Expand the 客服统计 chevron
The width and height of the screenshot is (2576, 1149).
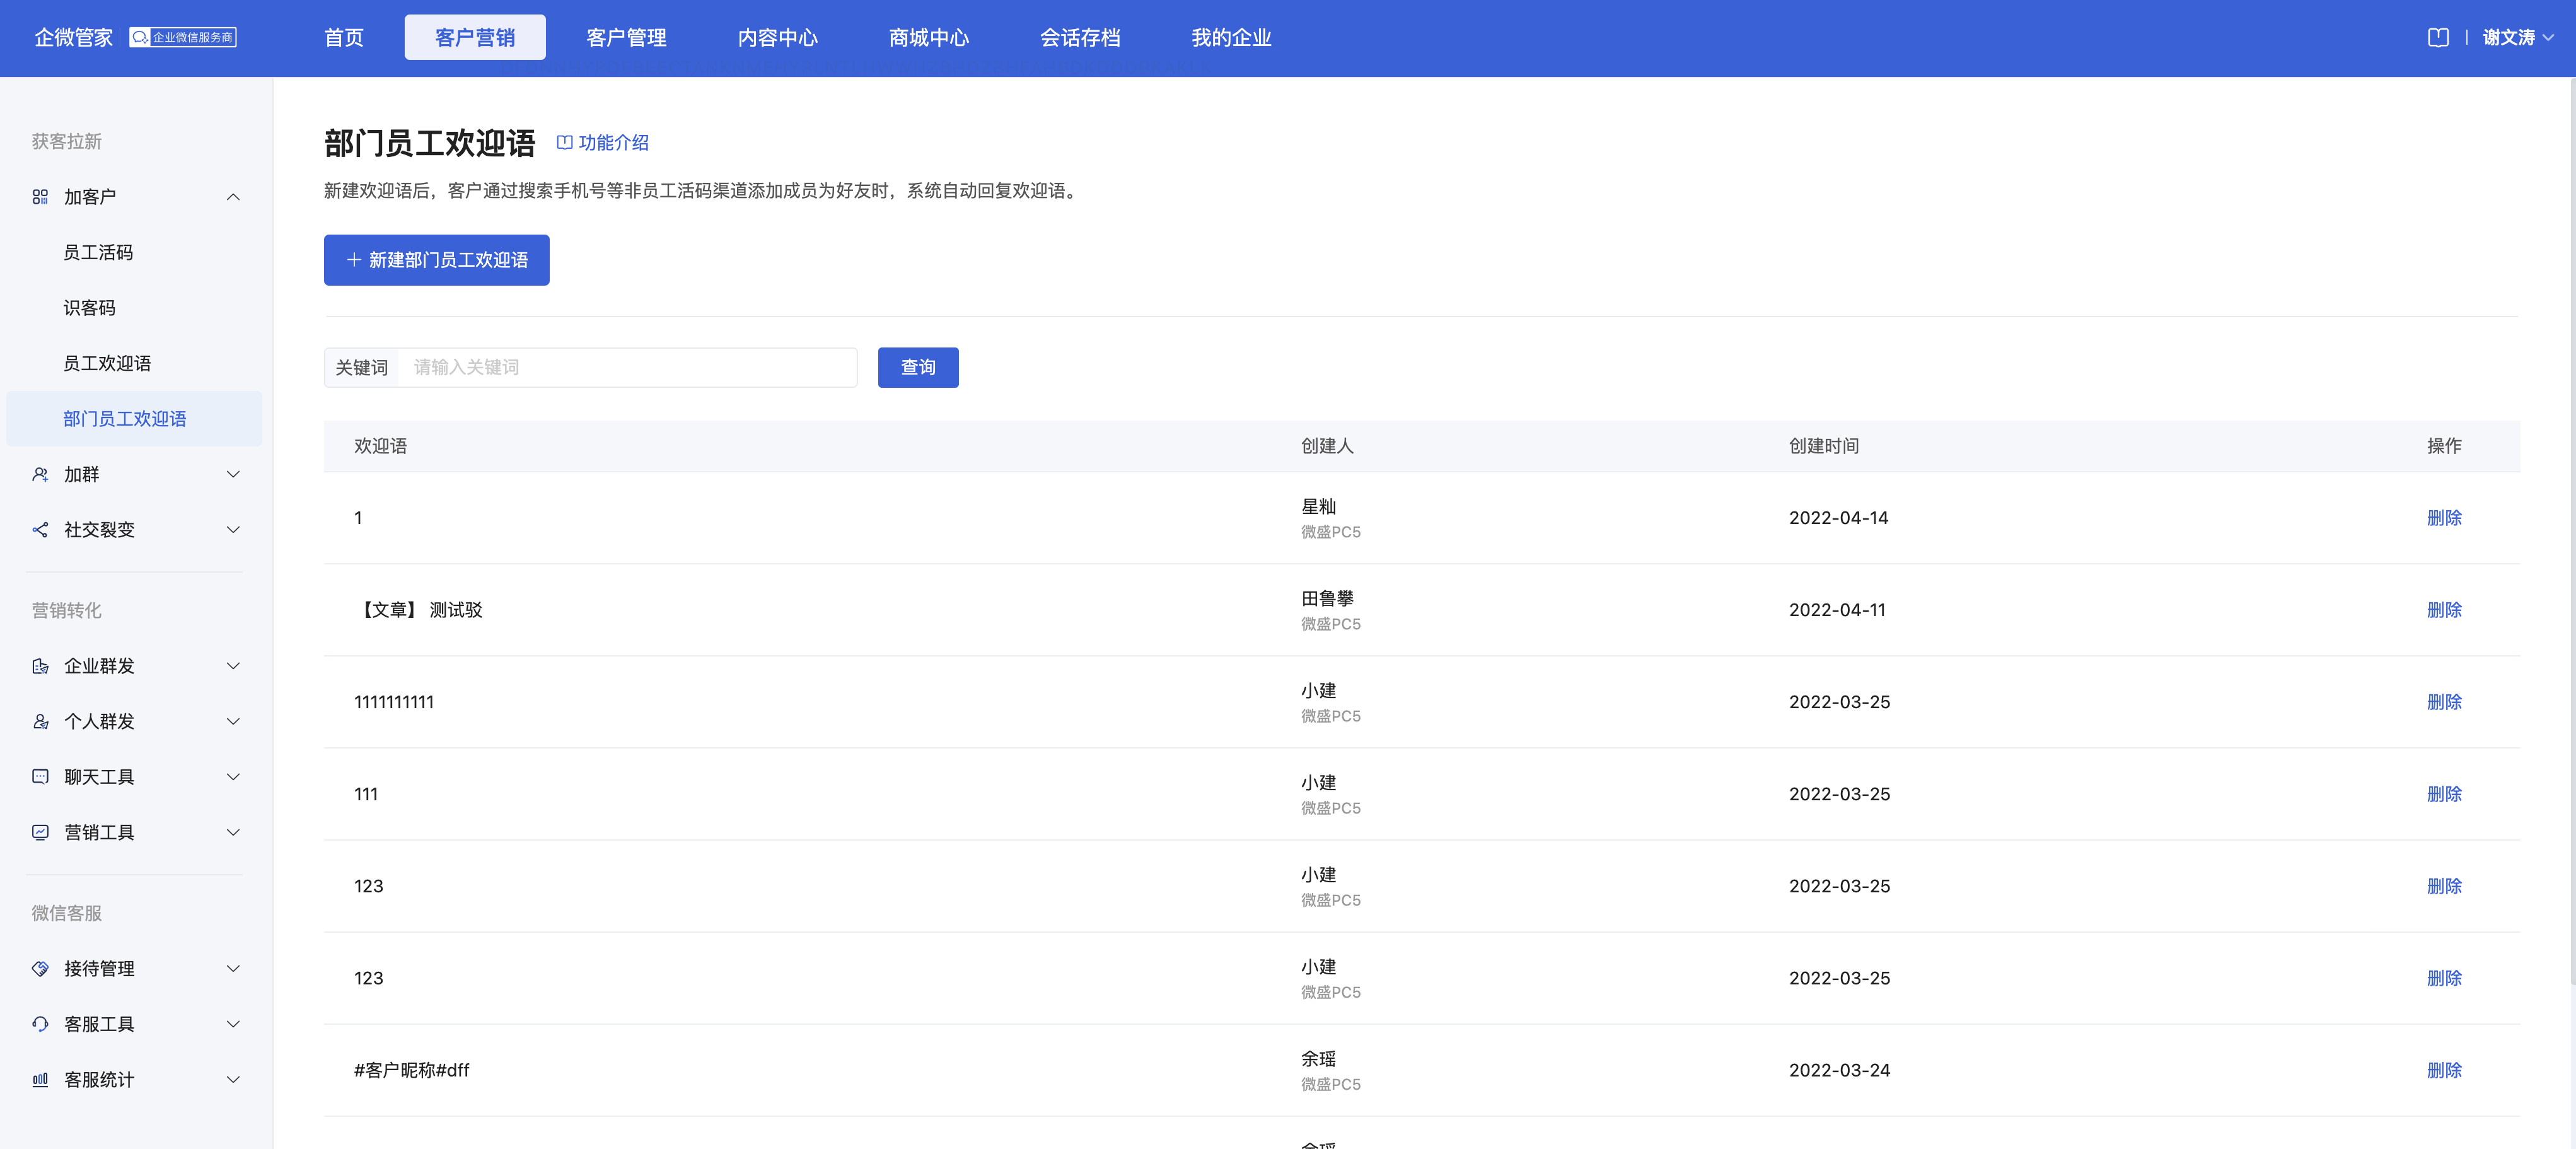233,1080
